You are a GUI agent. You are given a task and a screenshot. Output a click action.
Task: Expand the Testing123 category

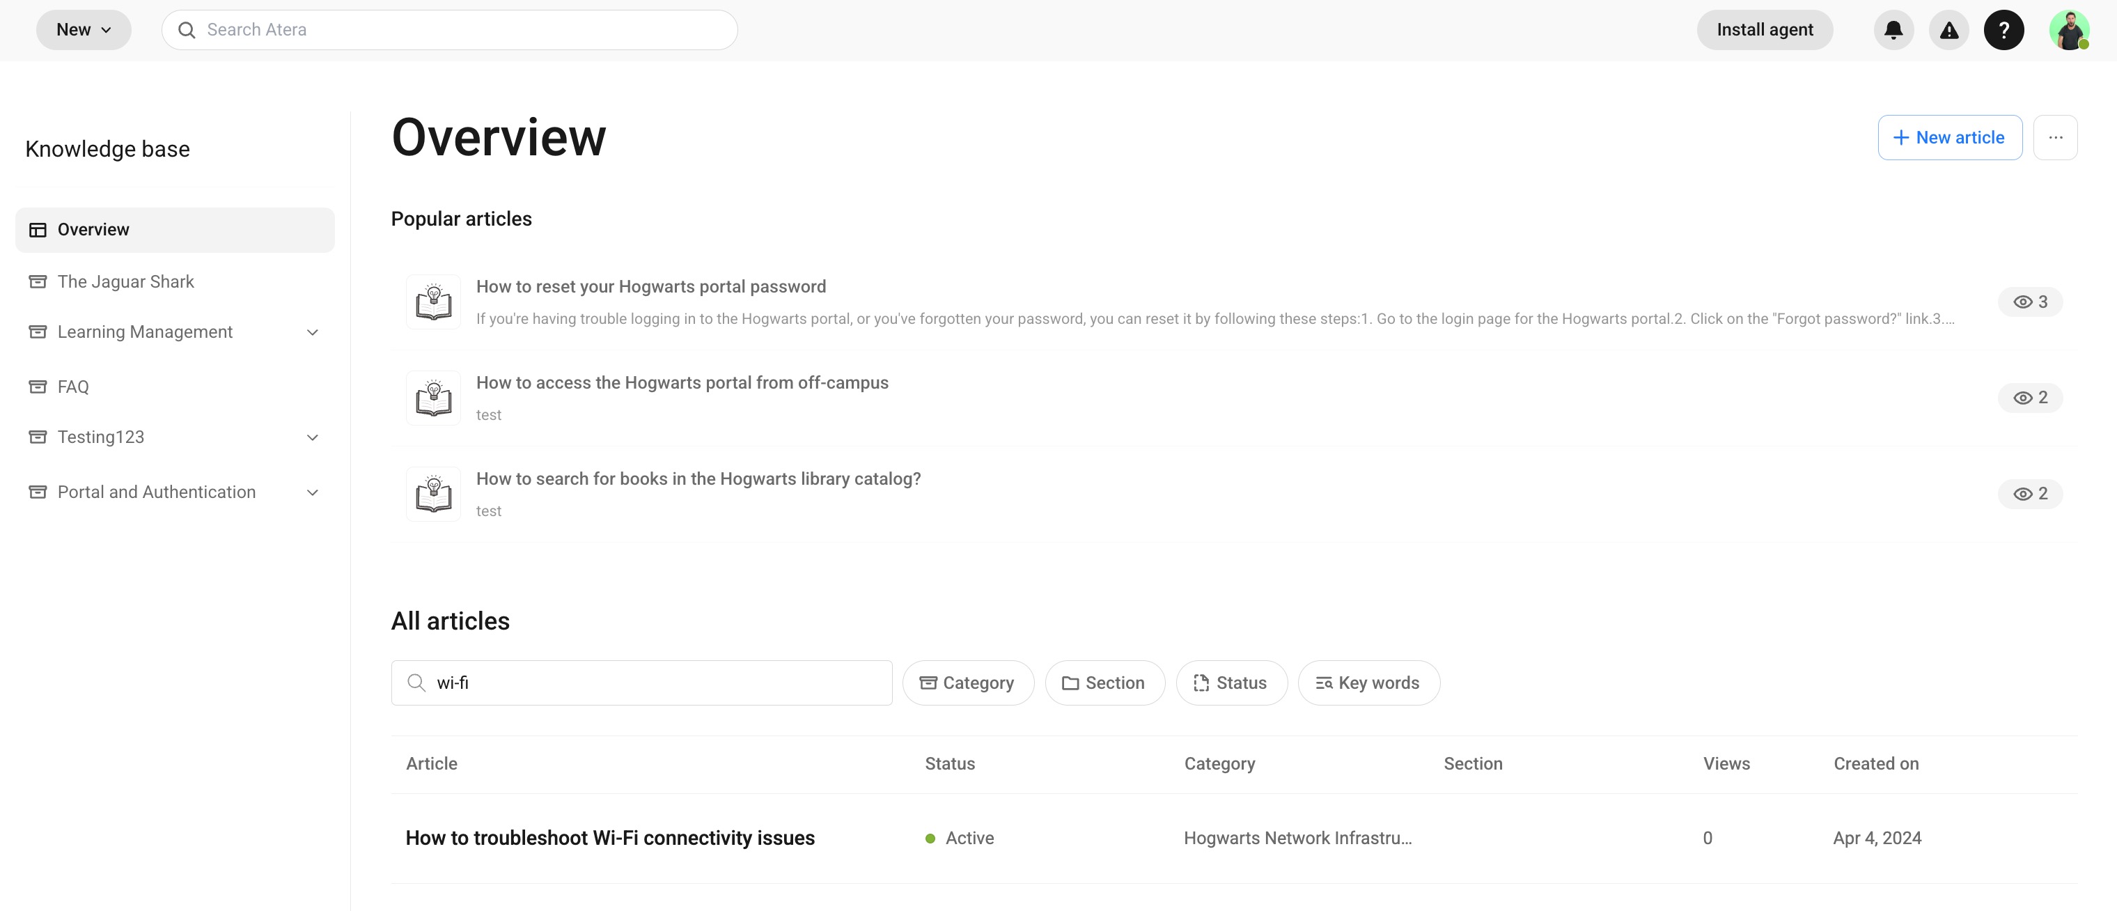point(312,437)
